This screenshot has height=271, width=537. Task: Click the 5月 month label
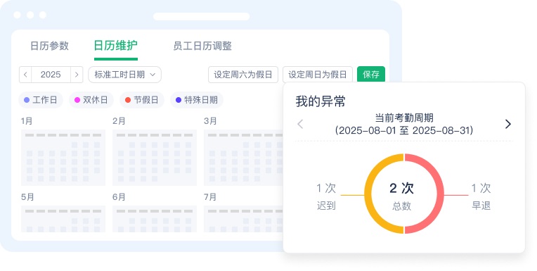pyautogui.click(x=27, y=197)
